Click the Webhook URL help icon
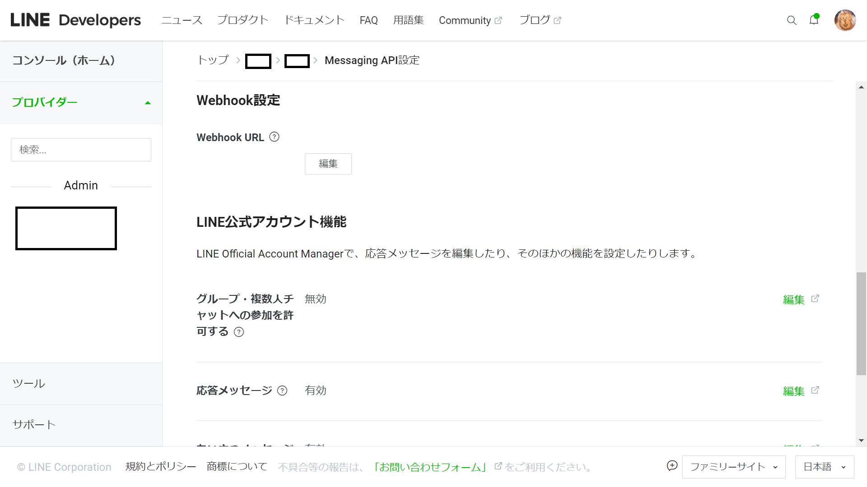 click(274, 137)
